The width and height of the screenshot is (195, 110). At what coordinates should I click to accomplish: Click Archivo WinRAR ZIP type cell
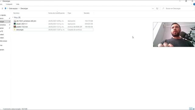pos(75,27)
